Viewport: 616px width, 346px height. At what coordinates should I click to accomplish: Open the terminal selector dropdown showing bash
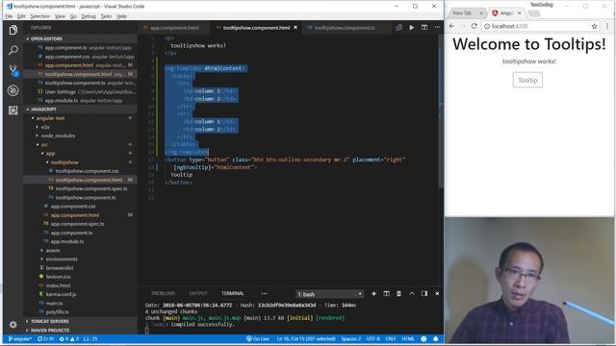(329, 294)
